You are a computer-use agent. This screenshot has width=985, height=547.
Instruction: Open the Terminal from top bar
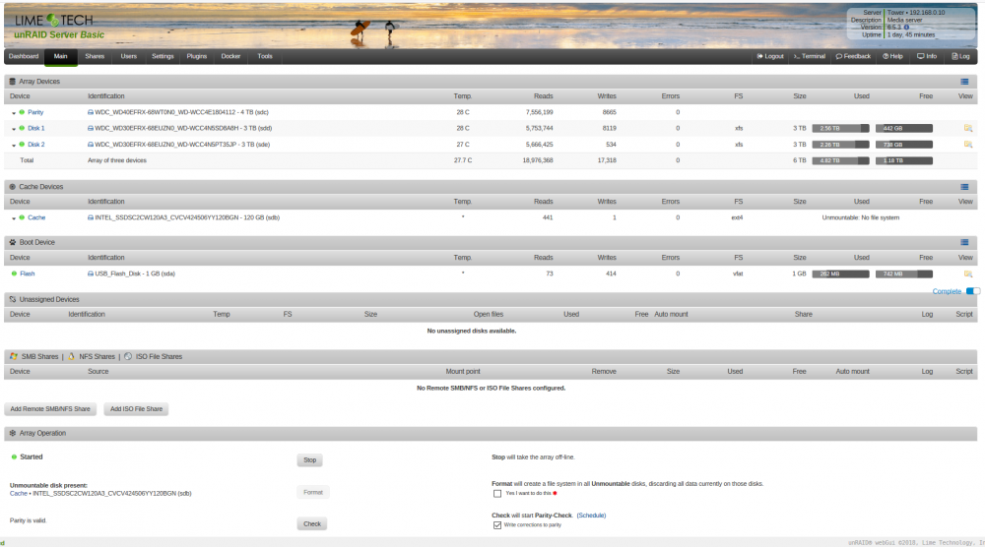809,56
